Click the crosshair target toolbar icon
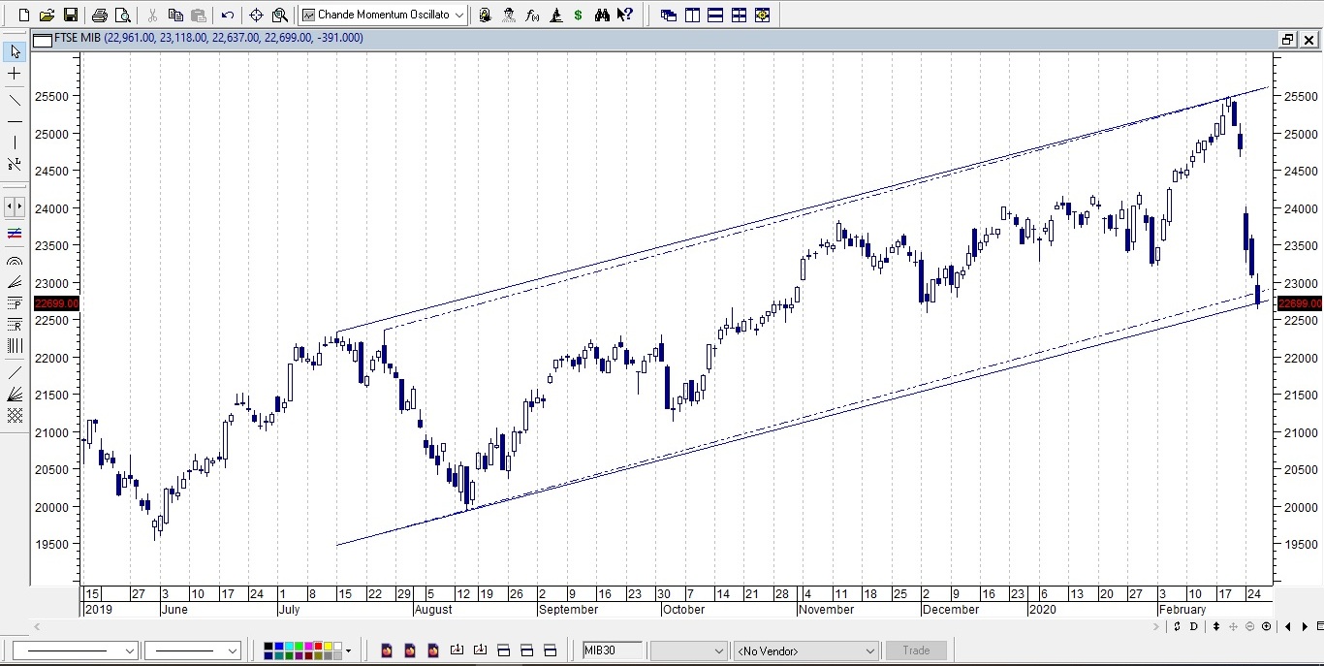This screenshot has height=666, width=1324. point(256,15)
